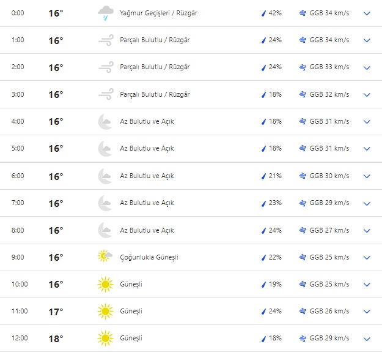The image size is (382, 352).
Task: Open details for the 7:00 row chevron
Action: point(367,203)
